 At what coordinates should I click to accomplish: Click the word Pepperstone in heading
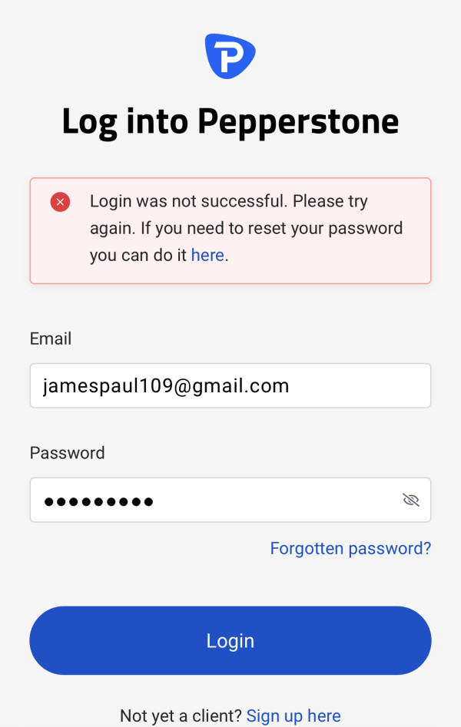(x=298, y=122)
